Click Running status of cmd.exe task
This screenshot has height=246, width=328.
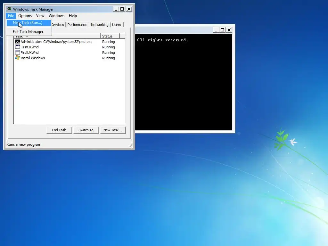click(108, 42)
